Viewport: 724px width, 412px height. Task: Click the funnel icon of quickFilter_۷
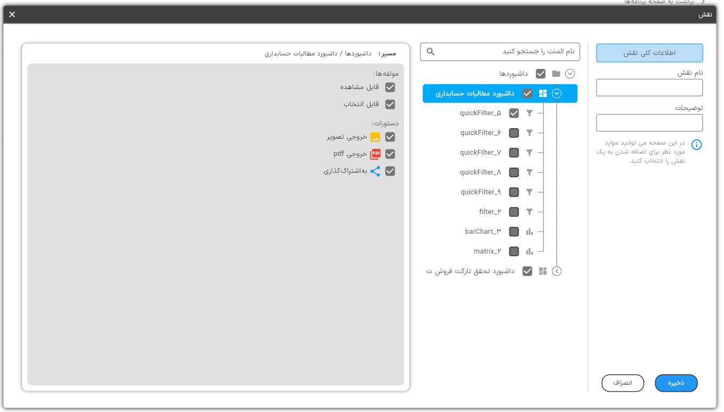click(x=530, y=153)
